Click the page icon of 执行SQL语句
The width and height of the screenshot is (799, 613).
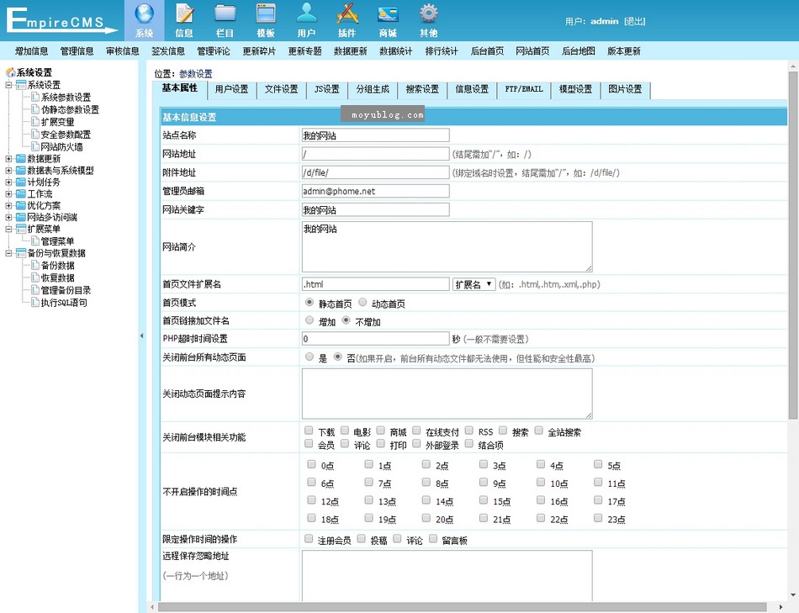(35, 302)
